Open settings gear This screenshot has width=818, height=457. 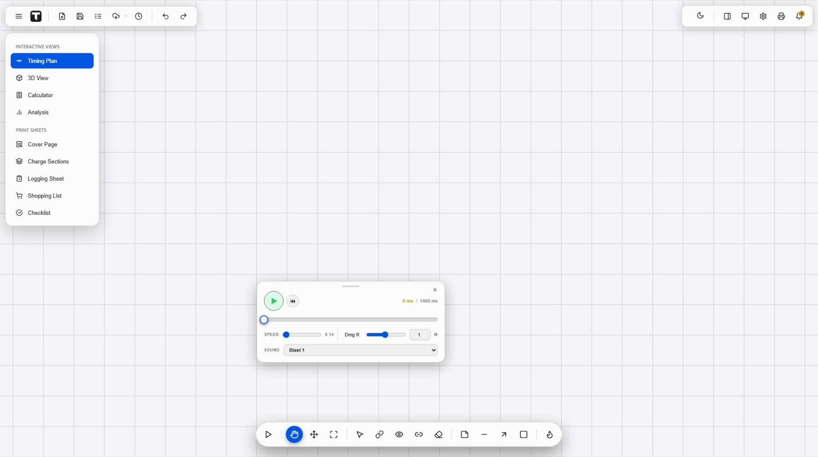click(763, 16)
